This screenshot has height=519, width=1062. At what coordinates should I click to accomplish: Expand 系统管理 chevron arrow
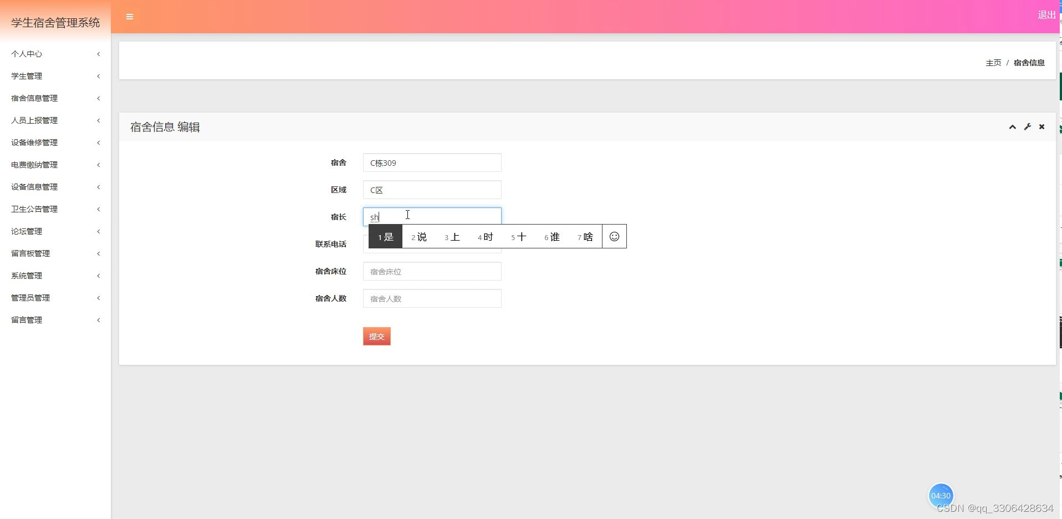(x=99, y=276)
